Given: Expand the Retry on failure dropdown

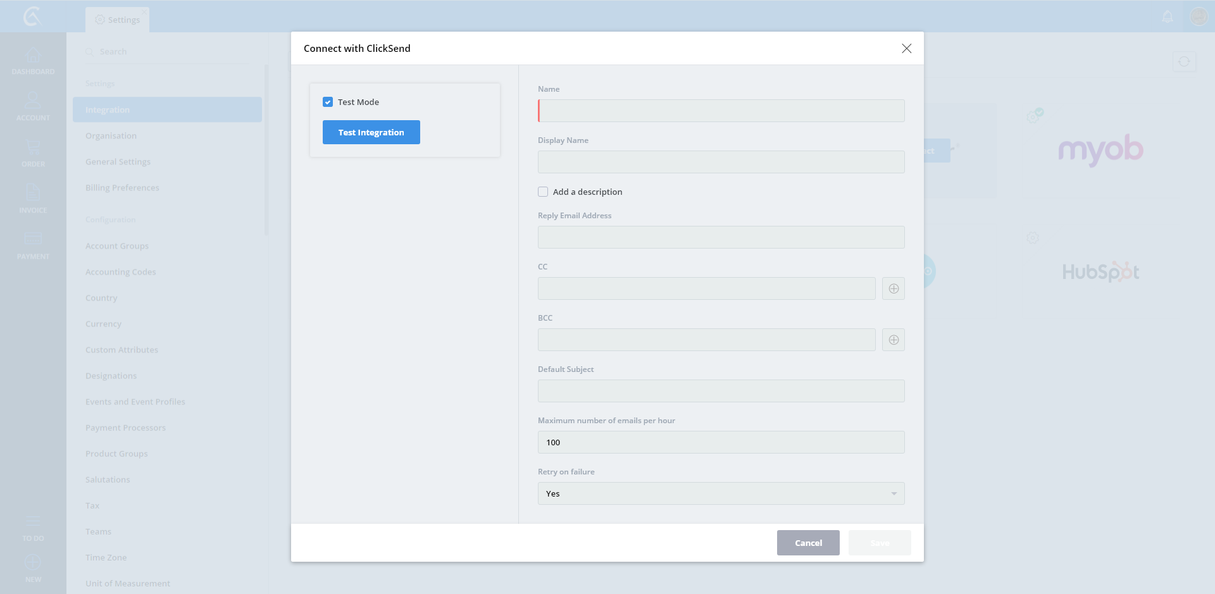Looking at the screenshot, I should 721,493.
